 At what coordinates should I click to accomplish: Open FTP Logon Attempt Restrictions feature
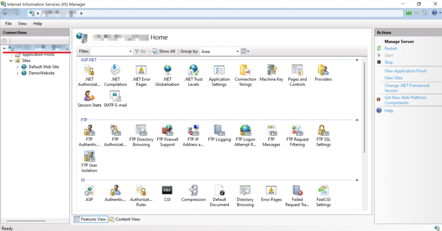click(x=245, y=136)
